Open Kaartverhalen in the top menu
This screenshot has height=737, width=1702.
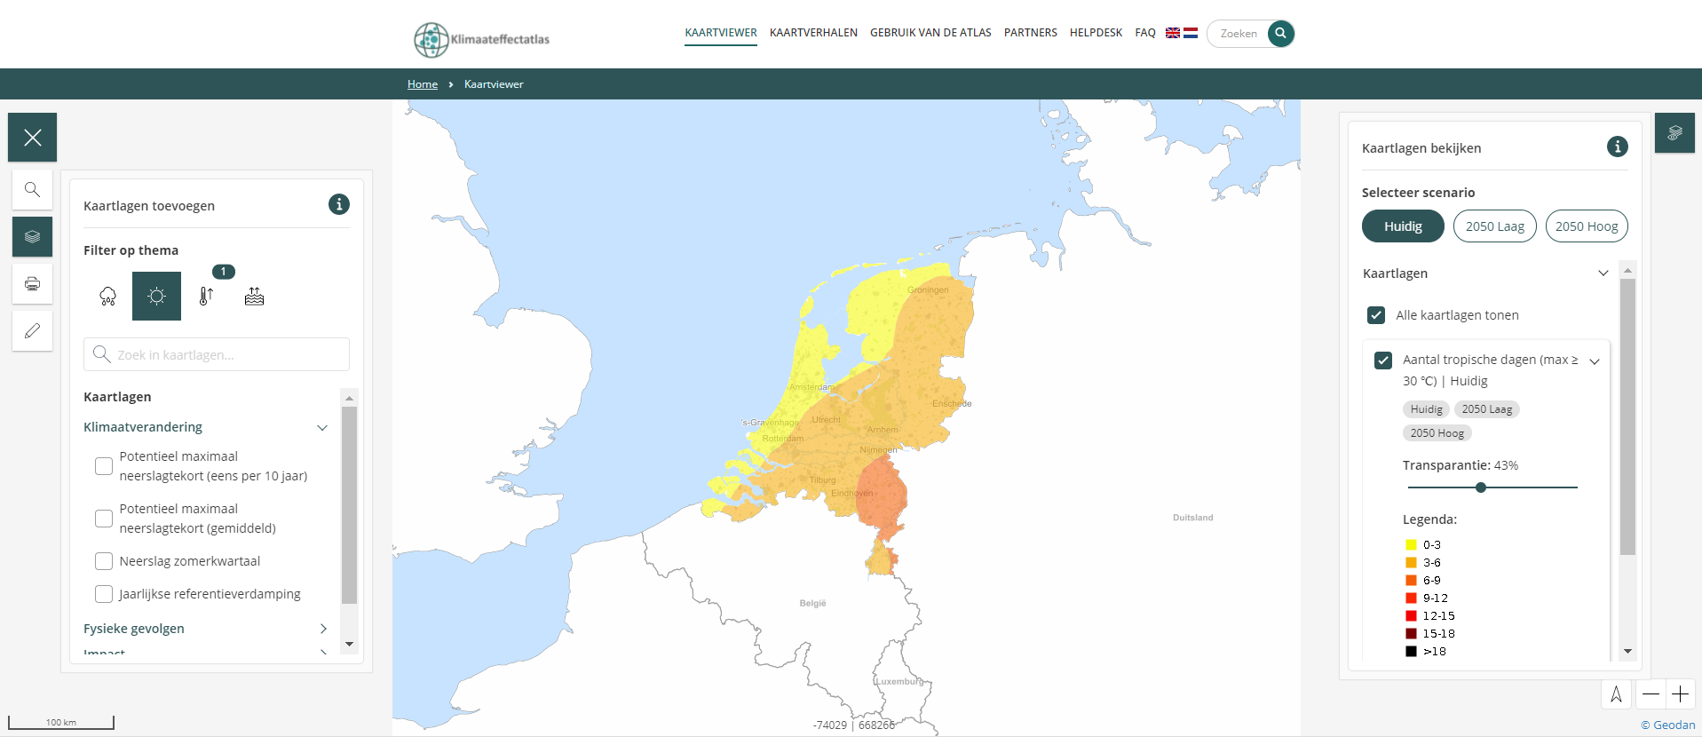pyautogui.click(x=813, y=33)
